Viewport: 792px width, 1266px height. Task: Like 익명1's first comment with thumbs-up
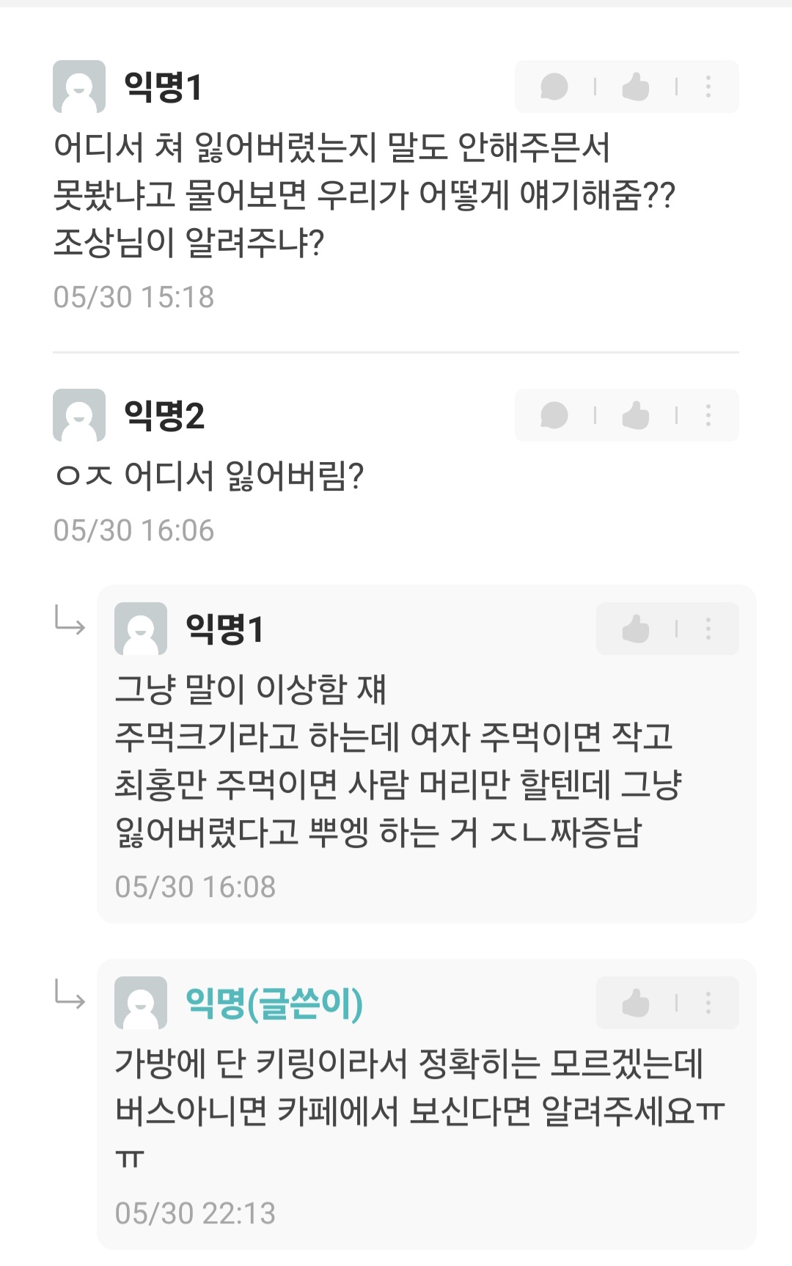(636, 87)
